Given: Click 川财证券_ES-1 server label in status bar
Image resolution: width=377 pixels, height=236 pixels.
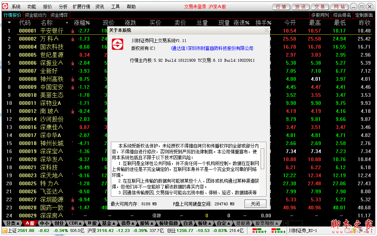Looking at the screenshot, I should click(302, 231).
